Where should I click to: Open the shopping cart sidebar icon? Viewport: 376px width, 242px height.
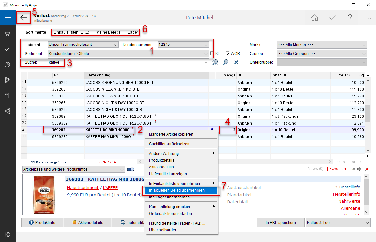8,34
